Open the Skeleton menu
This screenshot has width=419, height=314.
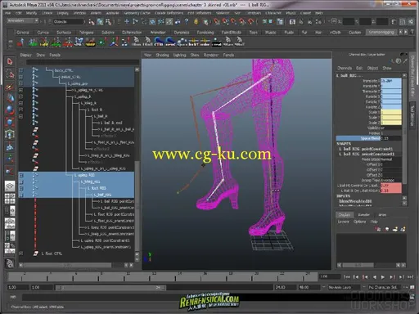coord(223,13)
